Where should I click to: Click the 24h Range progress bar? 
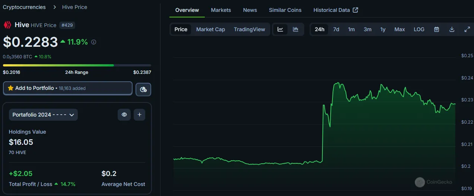tap(77, 65)
